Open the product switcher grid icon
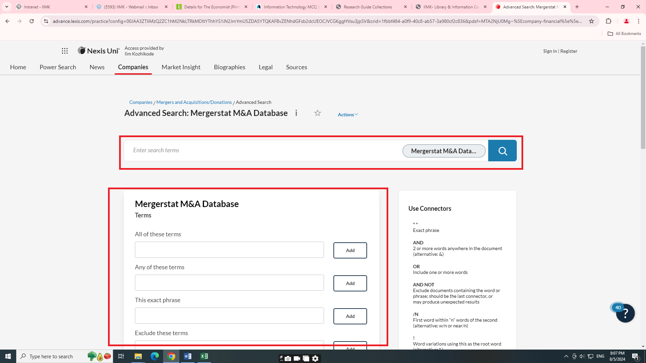 click(x=65, y=51)
